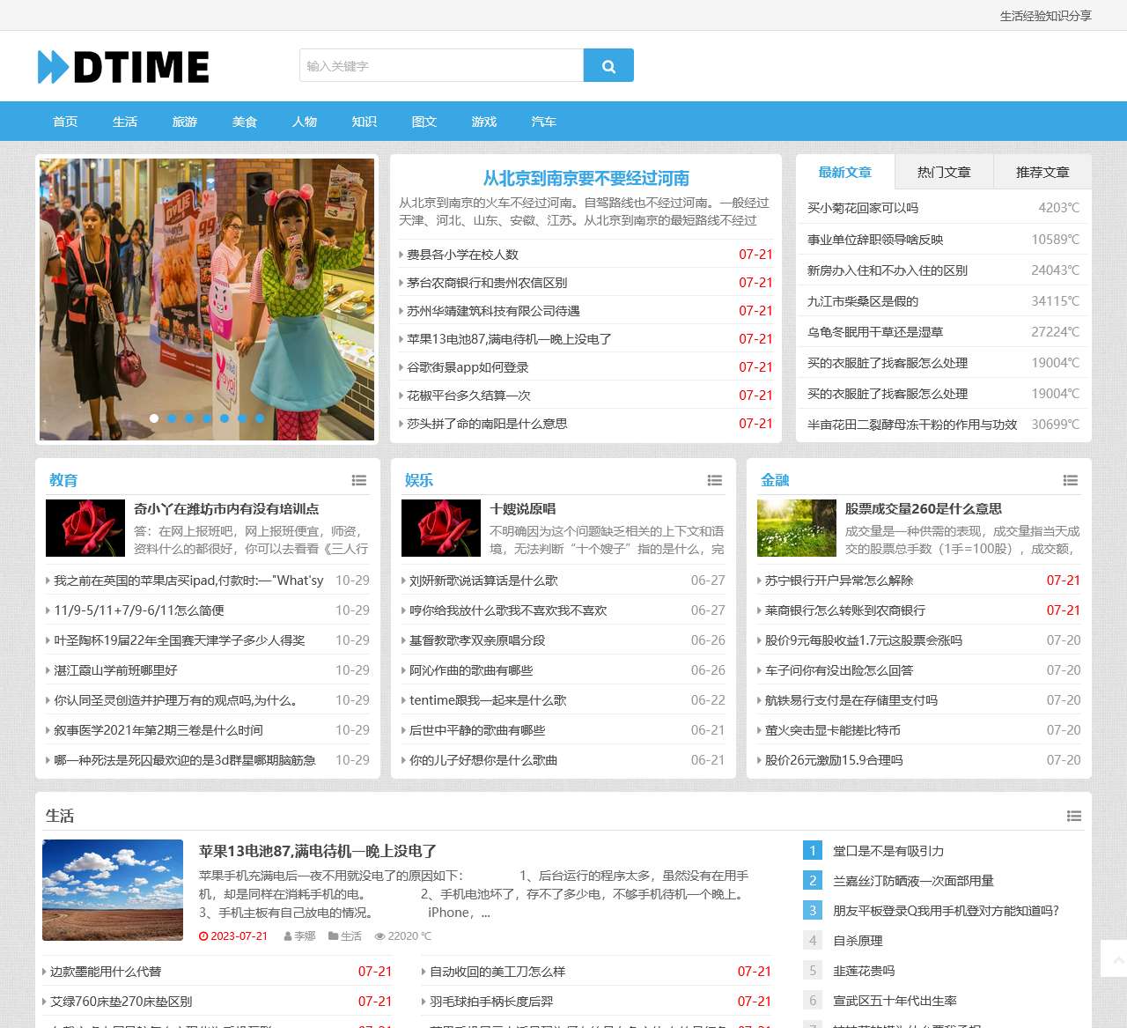
Task: Open ranked item 宣武区五十年代出生率
Action: (x=895, y=1001)
